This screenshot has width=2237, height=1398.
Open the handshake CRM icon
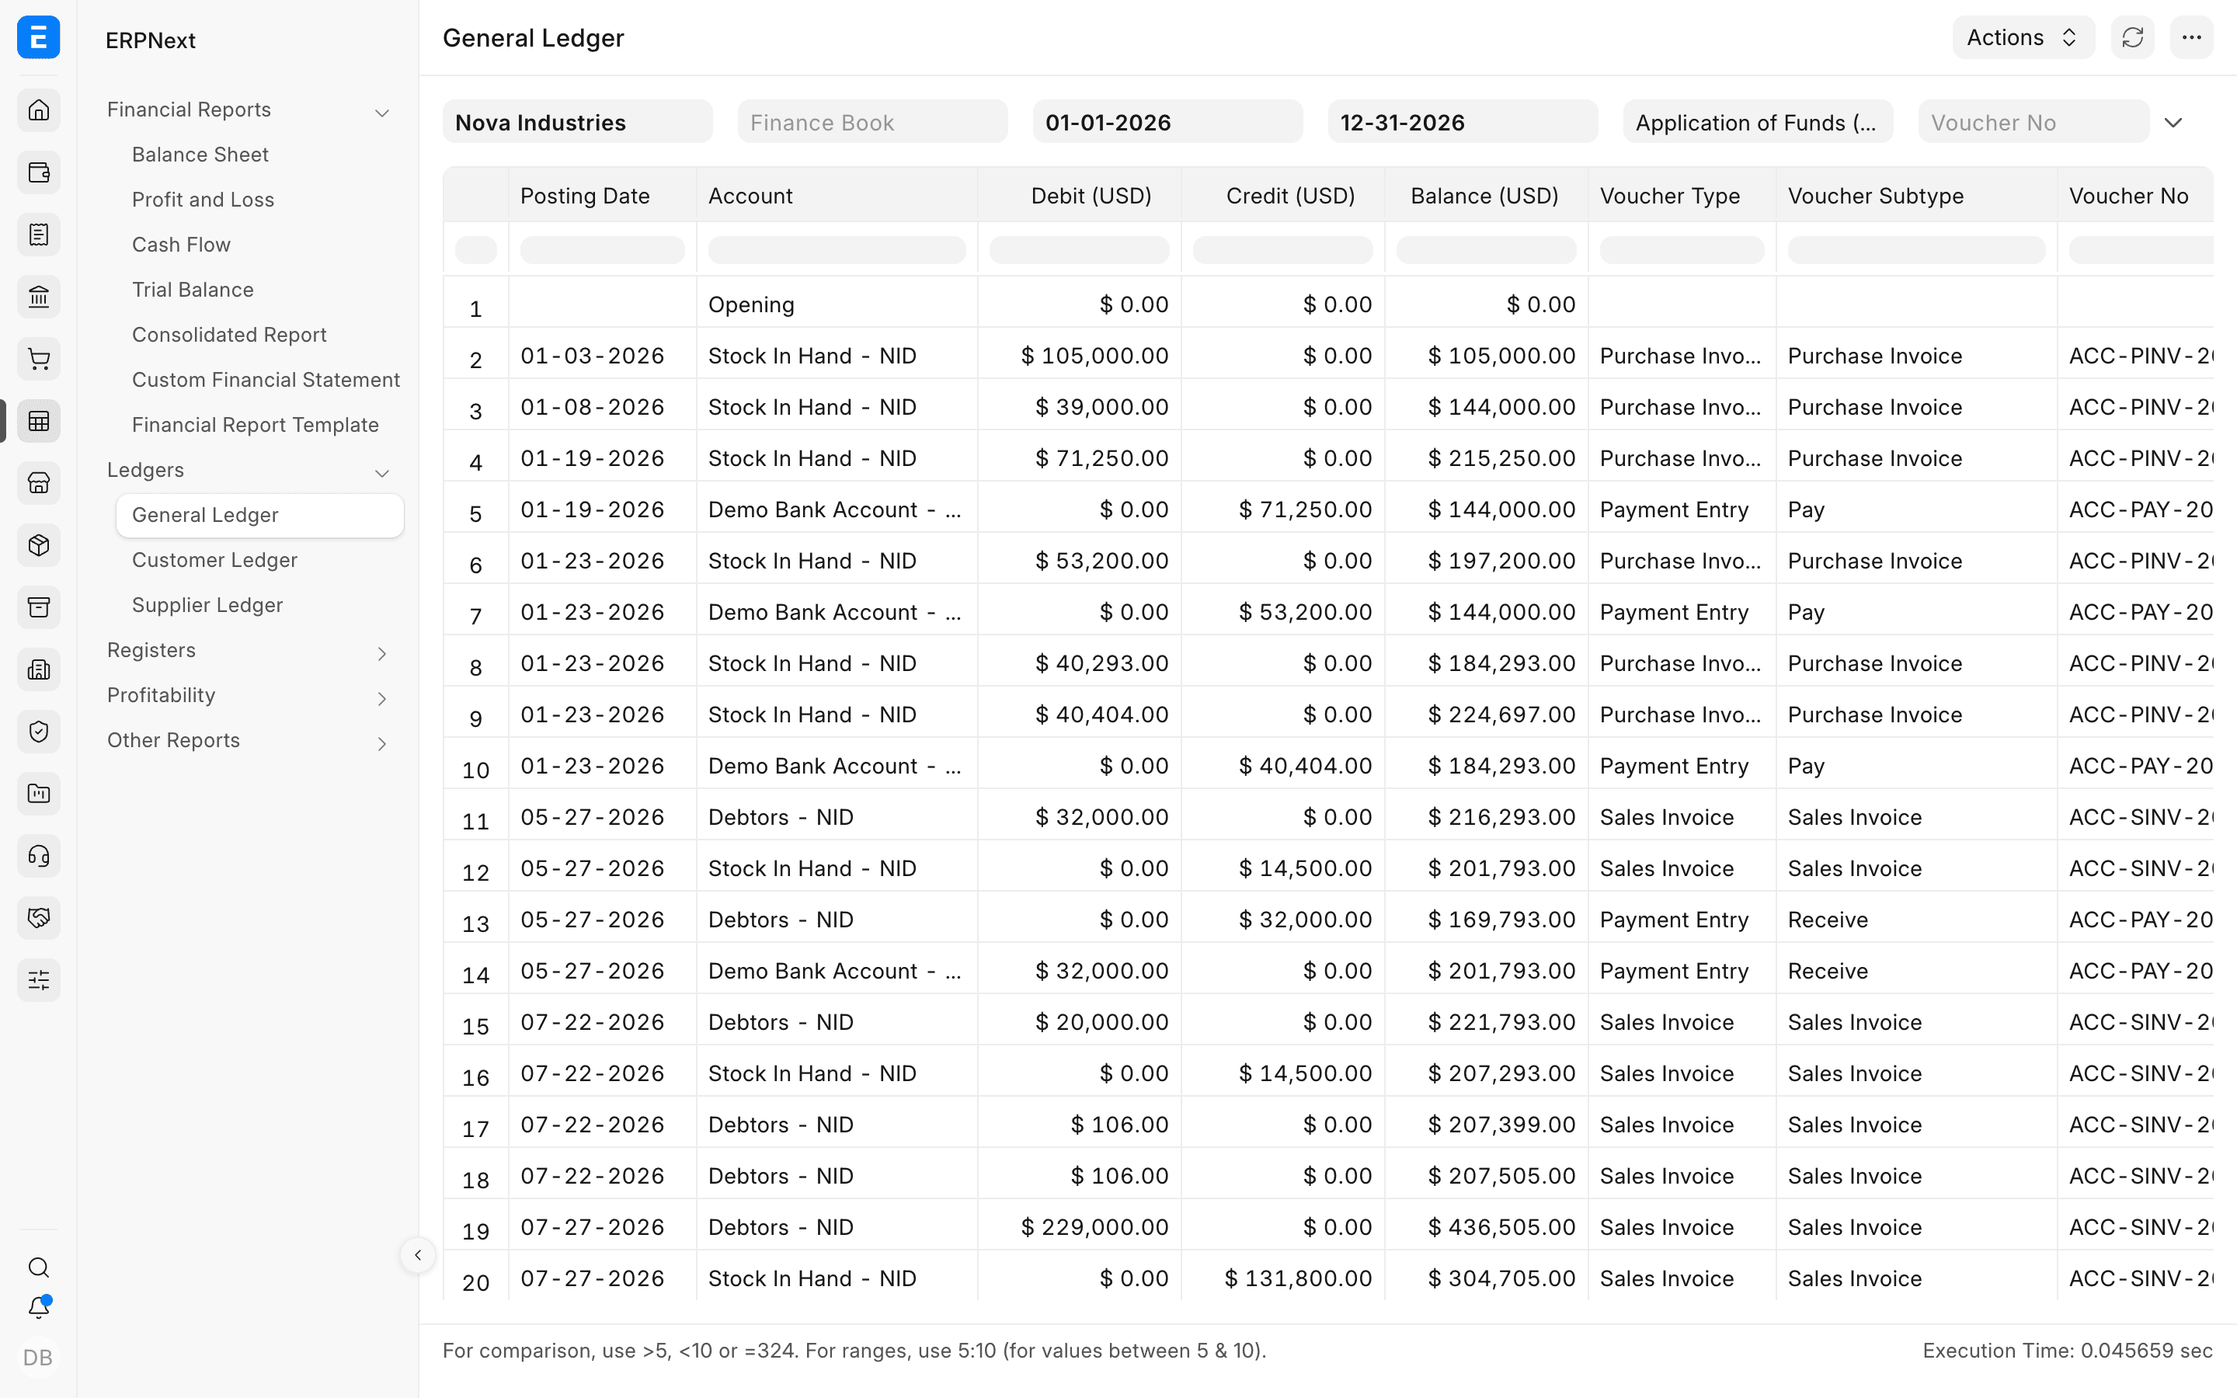pos(39,917)
